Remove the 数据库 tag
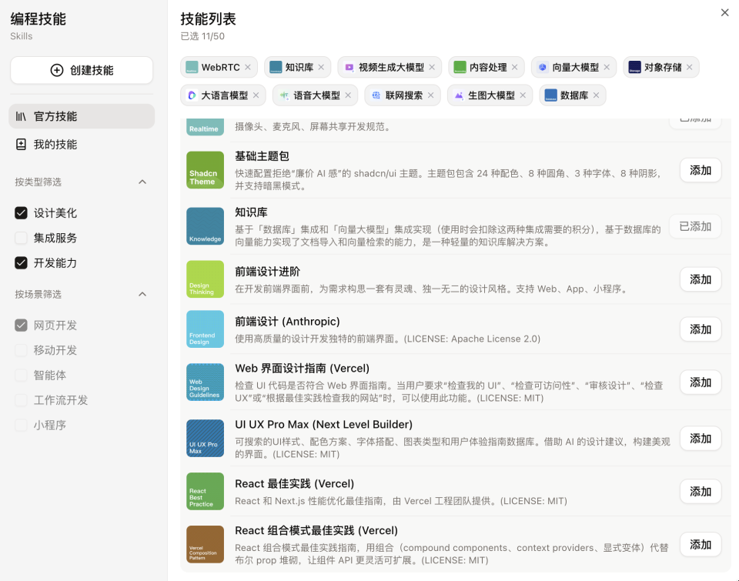The width and height of the screenshot is (739, 581). (x=596, y=95)
